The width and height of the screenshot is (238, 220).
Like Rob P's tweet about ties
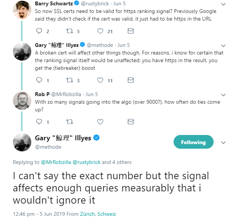tap(101, 122)
